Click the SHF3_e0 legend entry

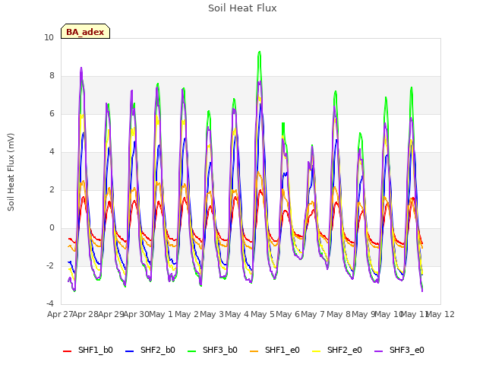point(399,350)
